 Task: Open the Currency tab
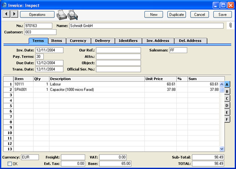coord(78,41)
